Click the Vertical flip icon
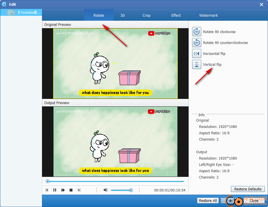Screen dimensions: 268x207 coord(197,64)
